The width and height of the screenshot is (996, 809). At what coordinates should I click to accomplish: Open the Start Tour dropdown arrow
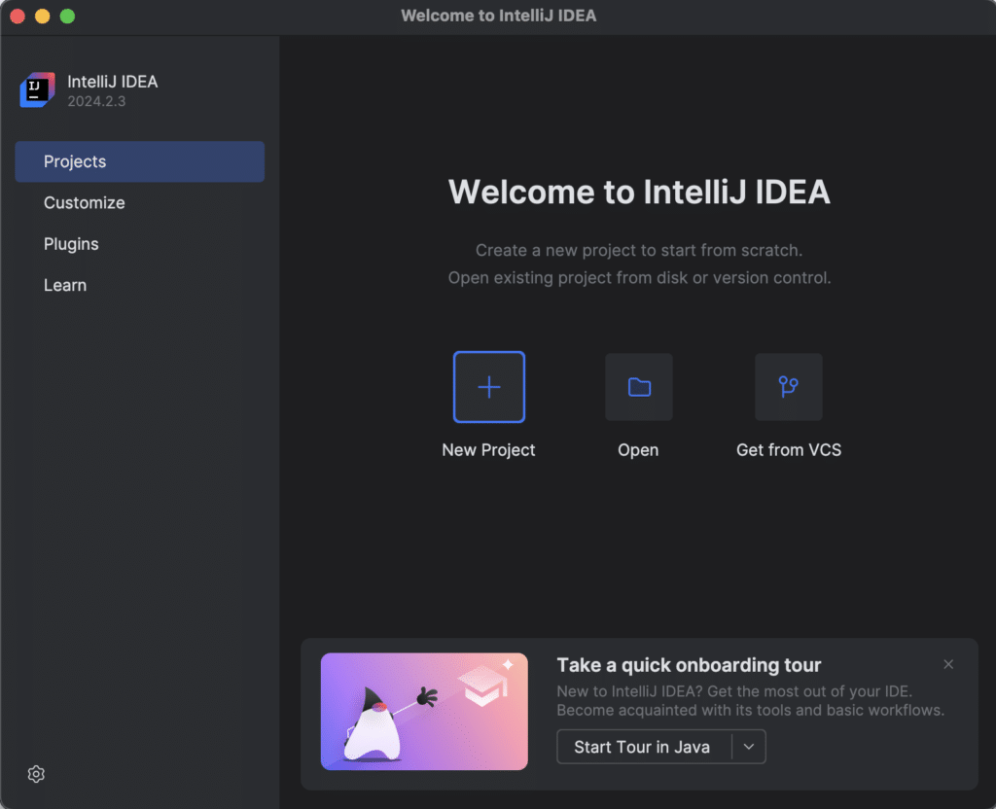point(751,747)
